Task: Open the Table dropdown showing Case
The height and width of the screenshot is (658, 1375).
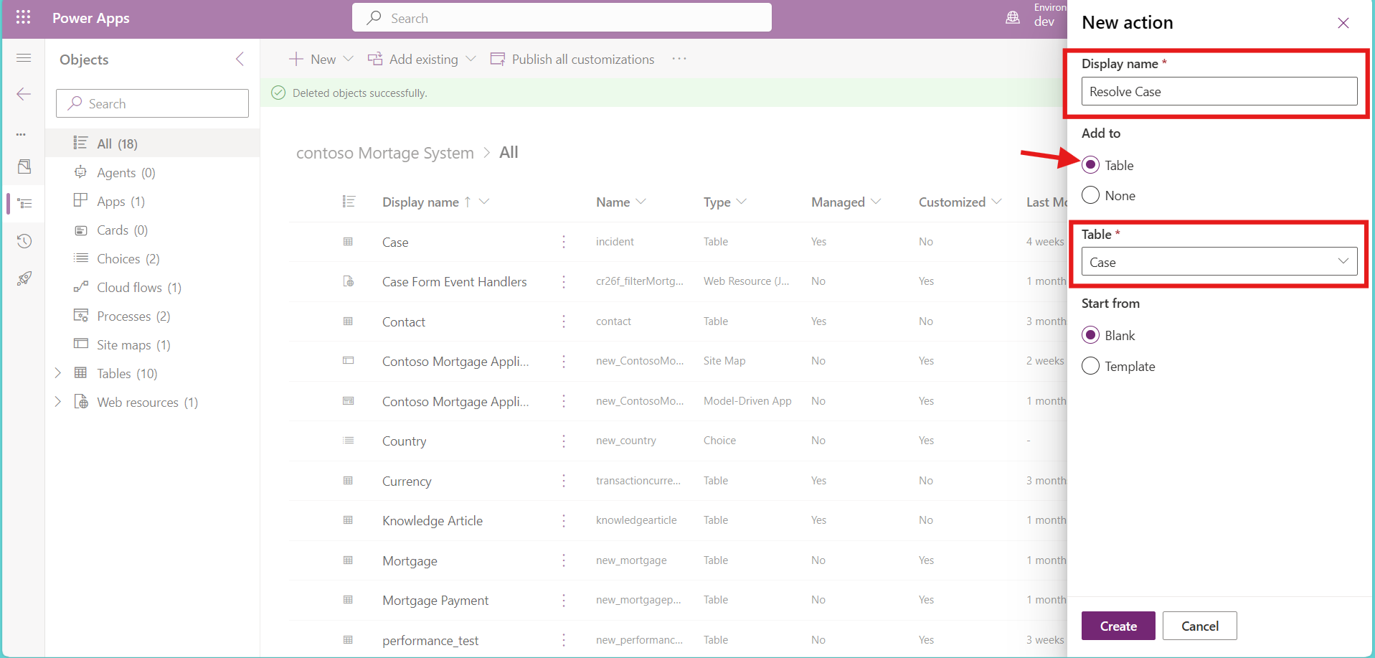Action: pos(1219,262)
